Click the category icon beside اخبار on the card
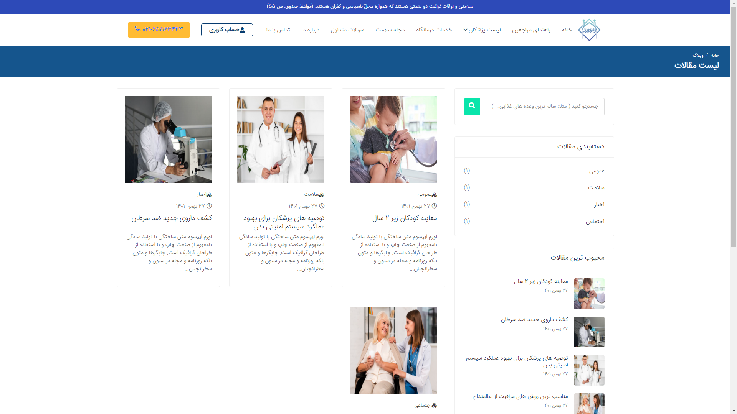737x414 pixels. (x=209, y=195)
